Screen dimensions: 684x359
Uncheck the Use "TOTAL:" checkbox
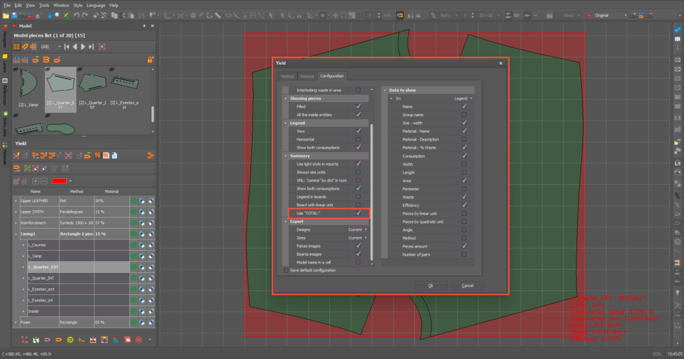tap(359, 213)
